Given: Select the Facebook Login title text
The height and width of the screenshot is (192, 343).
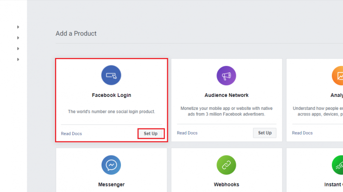Looking at the screenshot, I should (111, 95).
